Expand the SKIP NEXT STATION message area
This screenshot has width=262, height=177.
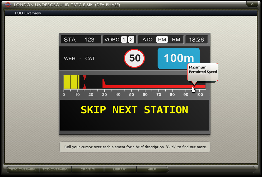coord(135,109)
